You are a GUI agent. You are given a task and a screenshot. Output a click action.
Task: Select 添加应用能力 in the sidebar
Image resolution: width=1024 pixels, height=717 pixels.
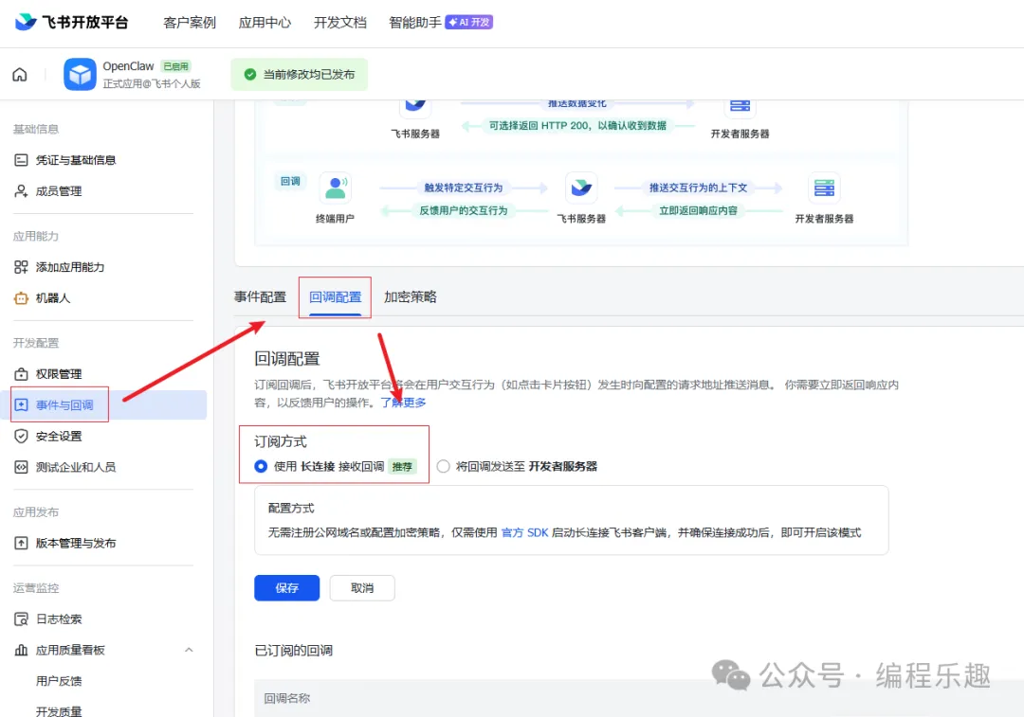(69, 267)
